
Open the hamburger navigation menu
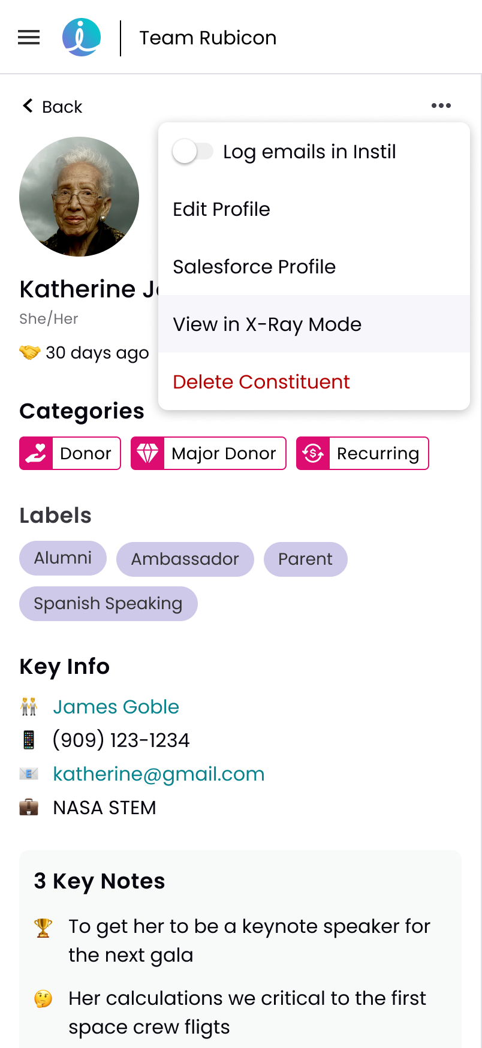click(x=29, y=38)
